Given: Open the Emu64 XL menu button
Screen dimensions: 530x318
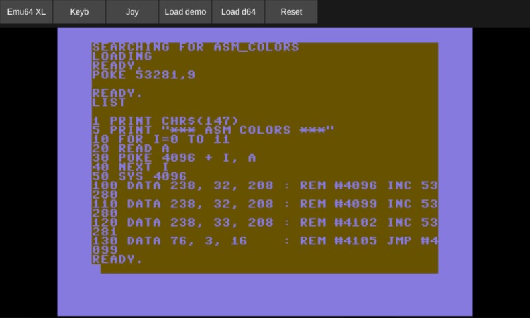Looking at the screenshot, I should (26, 12).
